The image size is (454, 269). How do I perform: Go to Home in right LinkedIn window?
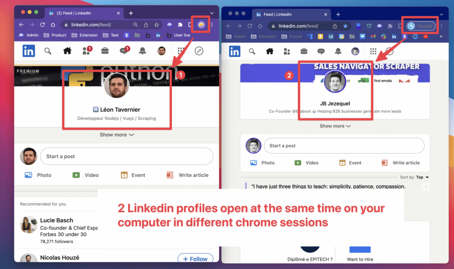pos(270,51)
